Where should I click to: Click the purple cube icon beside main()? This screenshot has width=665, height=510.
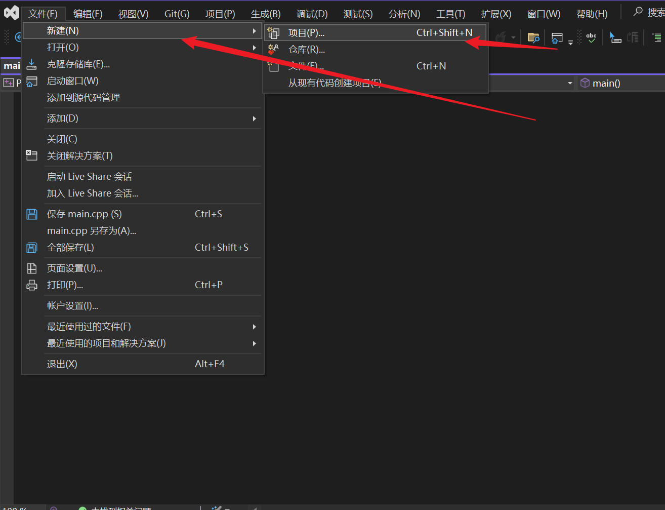tap(585, 83)
